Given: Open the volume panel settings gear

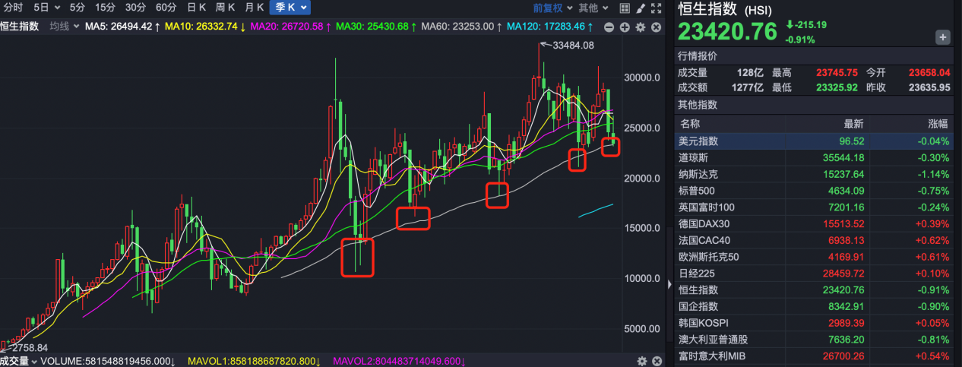Looking at the screenshot, I should (x=641, y=361).
